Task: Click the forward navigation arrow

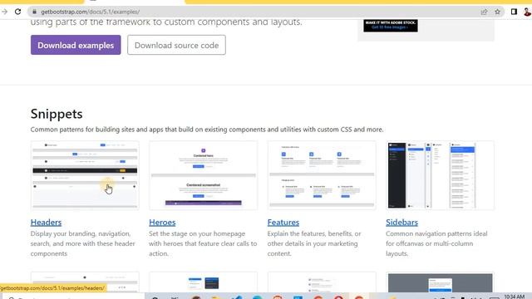Action: point(4,12)
